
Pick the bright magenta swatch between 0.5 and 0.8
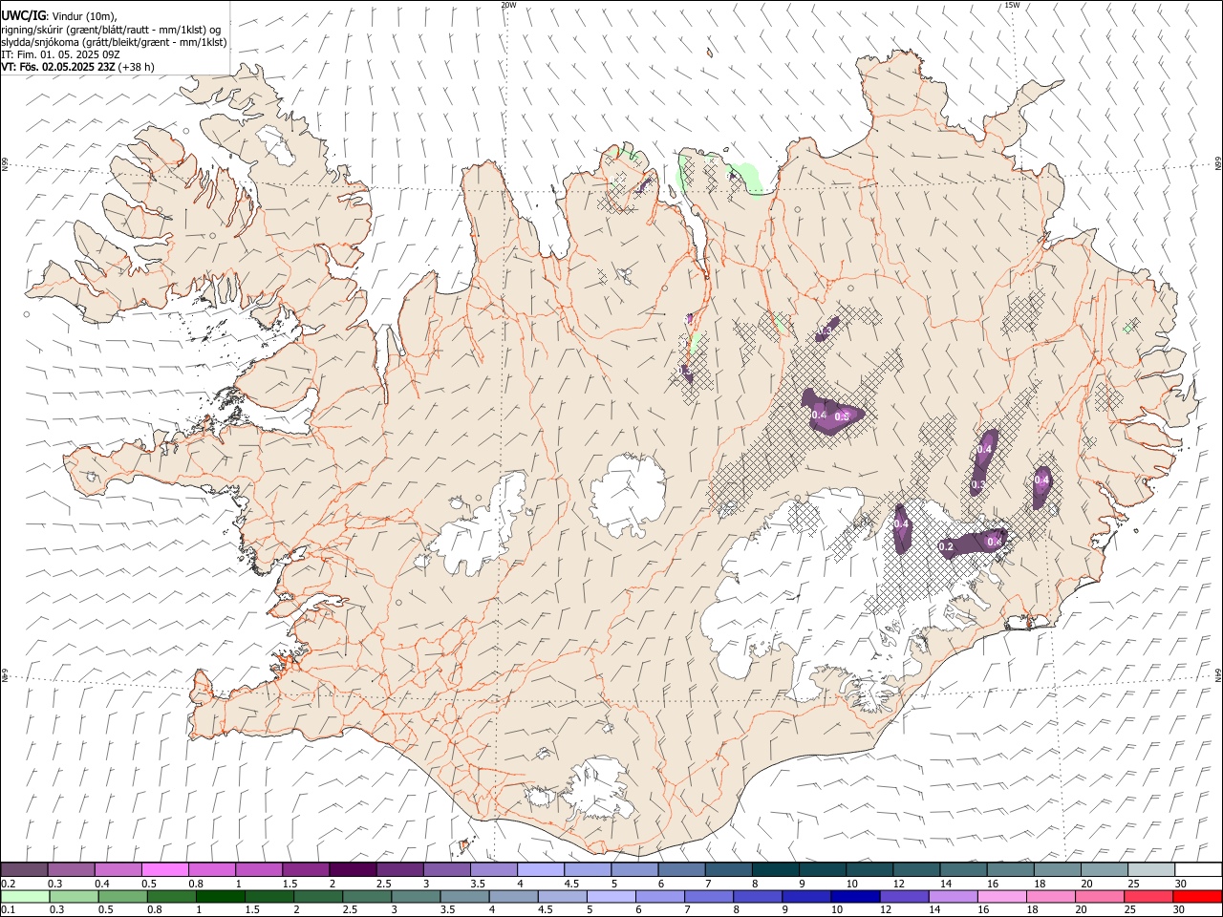164,870
